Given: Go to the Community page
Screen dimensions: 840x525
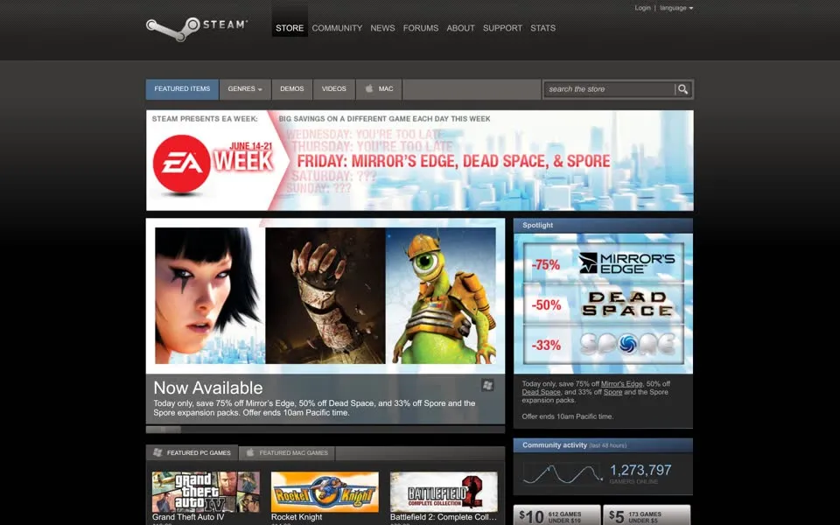Looking at the screenshot, I should pyautogui.click(x=337, y=28).
